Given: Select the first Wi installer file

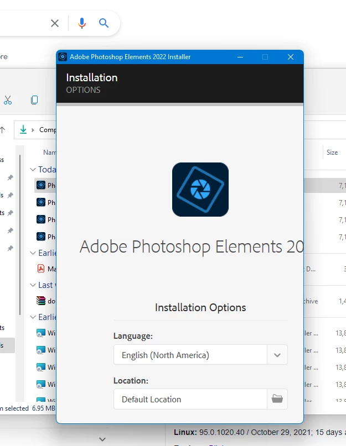Looking at the screenshot, I should pyautogui.click(x=45, y=333).
